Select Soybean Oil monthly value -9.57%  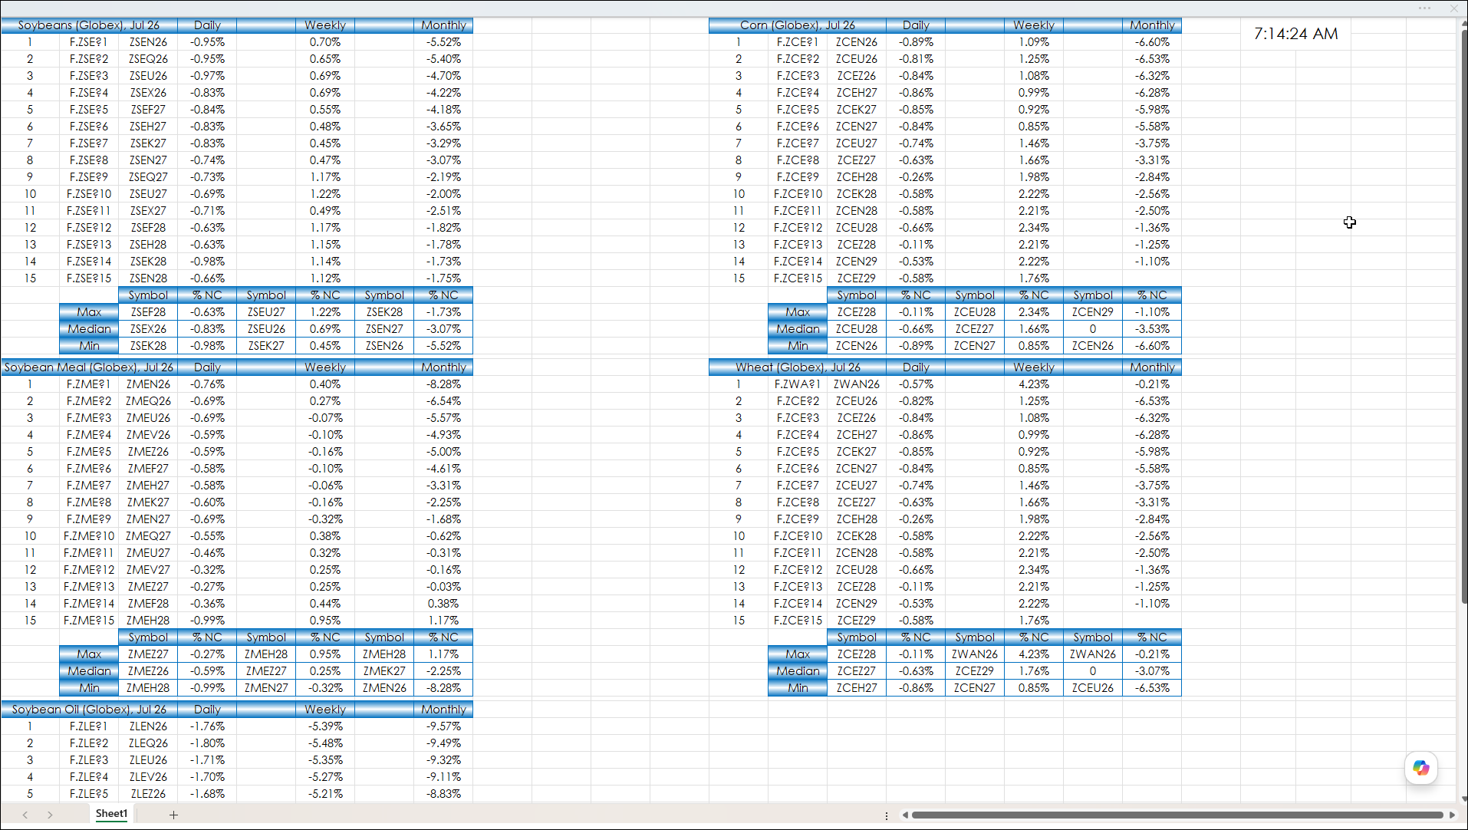pyautogui.click(x=443, y=726)
